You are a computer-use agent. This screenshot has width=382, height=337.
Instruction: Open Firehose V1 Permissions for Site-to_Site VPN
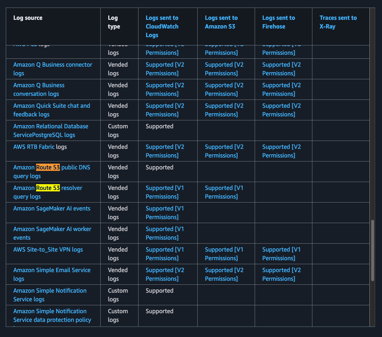tap(281, 254)
